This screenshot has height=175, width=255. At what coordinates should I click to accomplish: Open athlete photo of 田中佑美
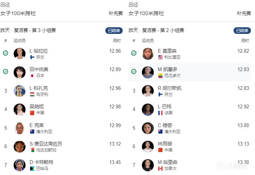coord(20,72)
